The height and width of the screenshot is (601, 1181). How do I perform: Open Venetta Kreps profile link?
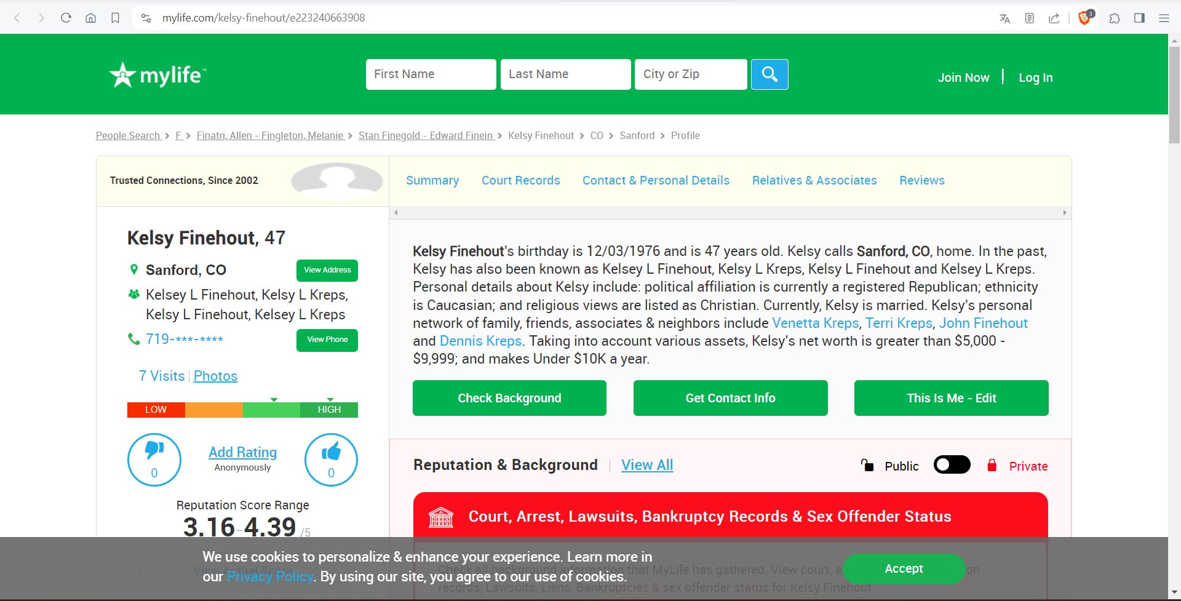[816, 323]
